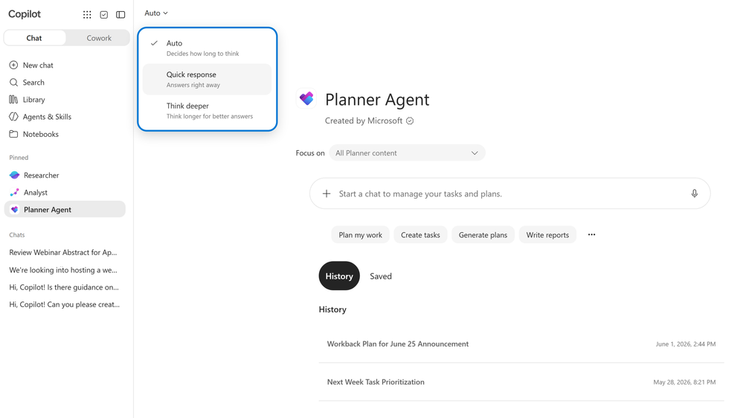Select the Auto thinking option
Image resolution: width=743 pixels, height=418 pixels.
[207, 48]
